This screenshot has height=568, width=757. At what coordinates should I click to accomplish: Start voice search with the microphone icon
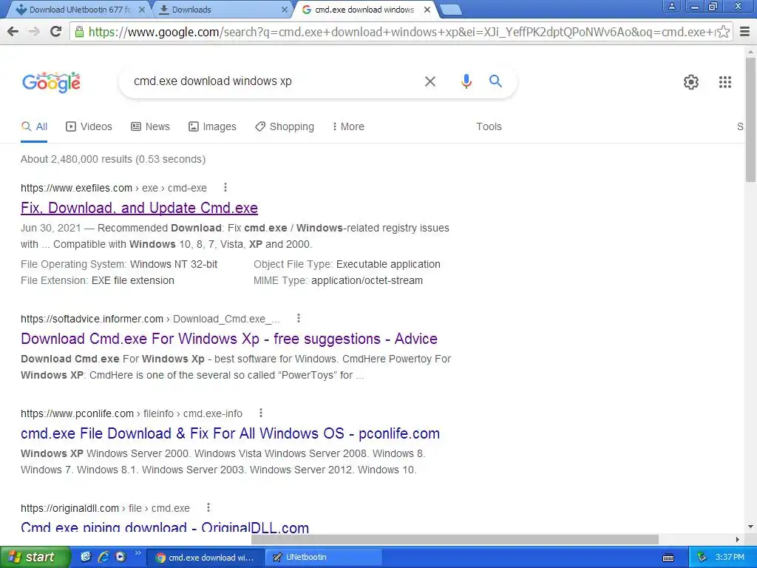click(x=466, y=81)
